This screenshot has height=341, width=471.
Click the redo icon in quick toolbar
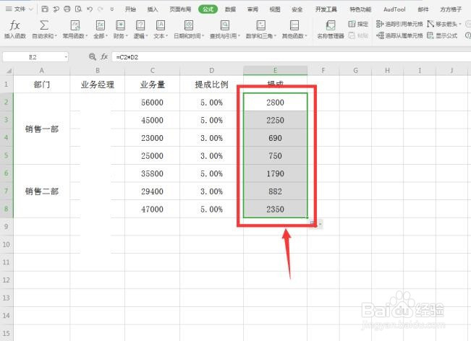(x=101, y=9)
